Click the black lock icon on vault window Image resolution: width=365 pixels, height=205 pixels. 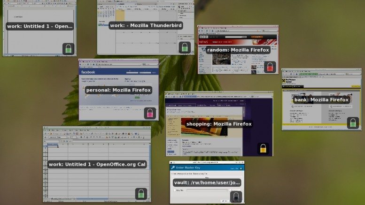[236, 197]
